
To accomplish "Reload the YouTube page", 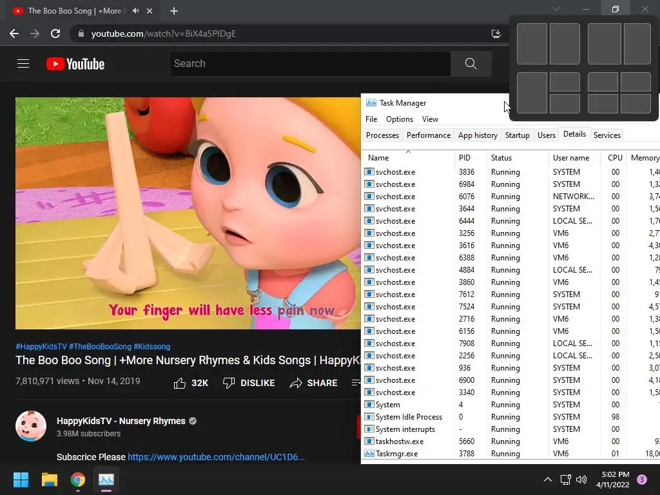I will click(55, 34).
